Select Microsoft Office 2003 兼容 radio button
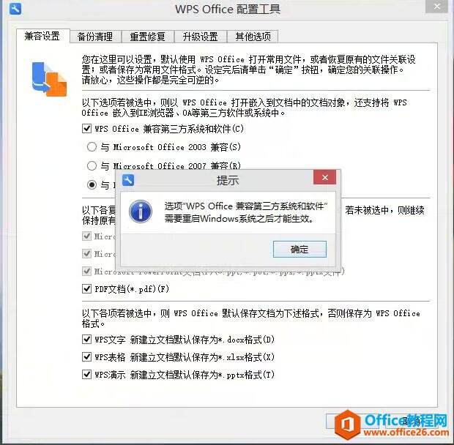454x445 pixels. pyautogui.click(x=92, y=147)
